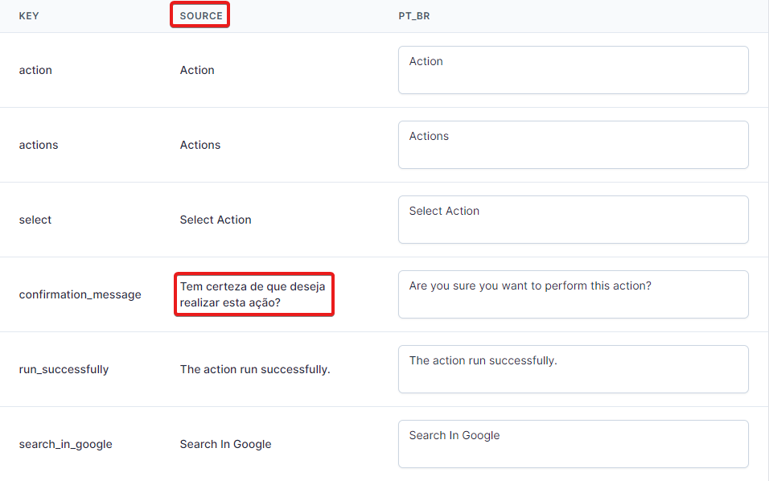Click the "select" key name
769x481 pixels.
pyautogui.click(x=35, y=220)
